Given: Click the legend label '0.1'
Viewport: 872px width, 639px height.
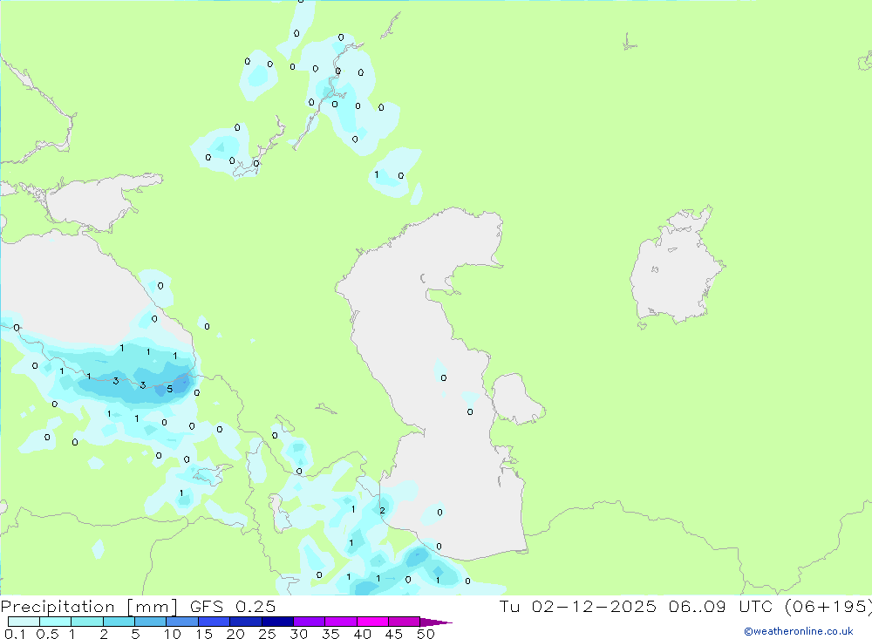Looking at the screenshot, I should pyautogui.click(x=15, y=634).
